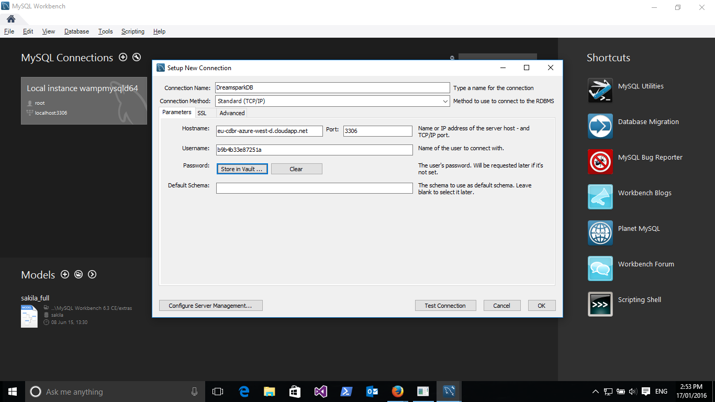Expand the Connection Method dropdown
Image resolution: width=715 pixels, height=402 pixels.
click(445, 101)
